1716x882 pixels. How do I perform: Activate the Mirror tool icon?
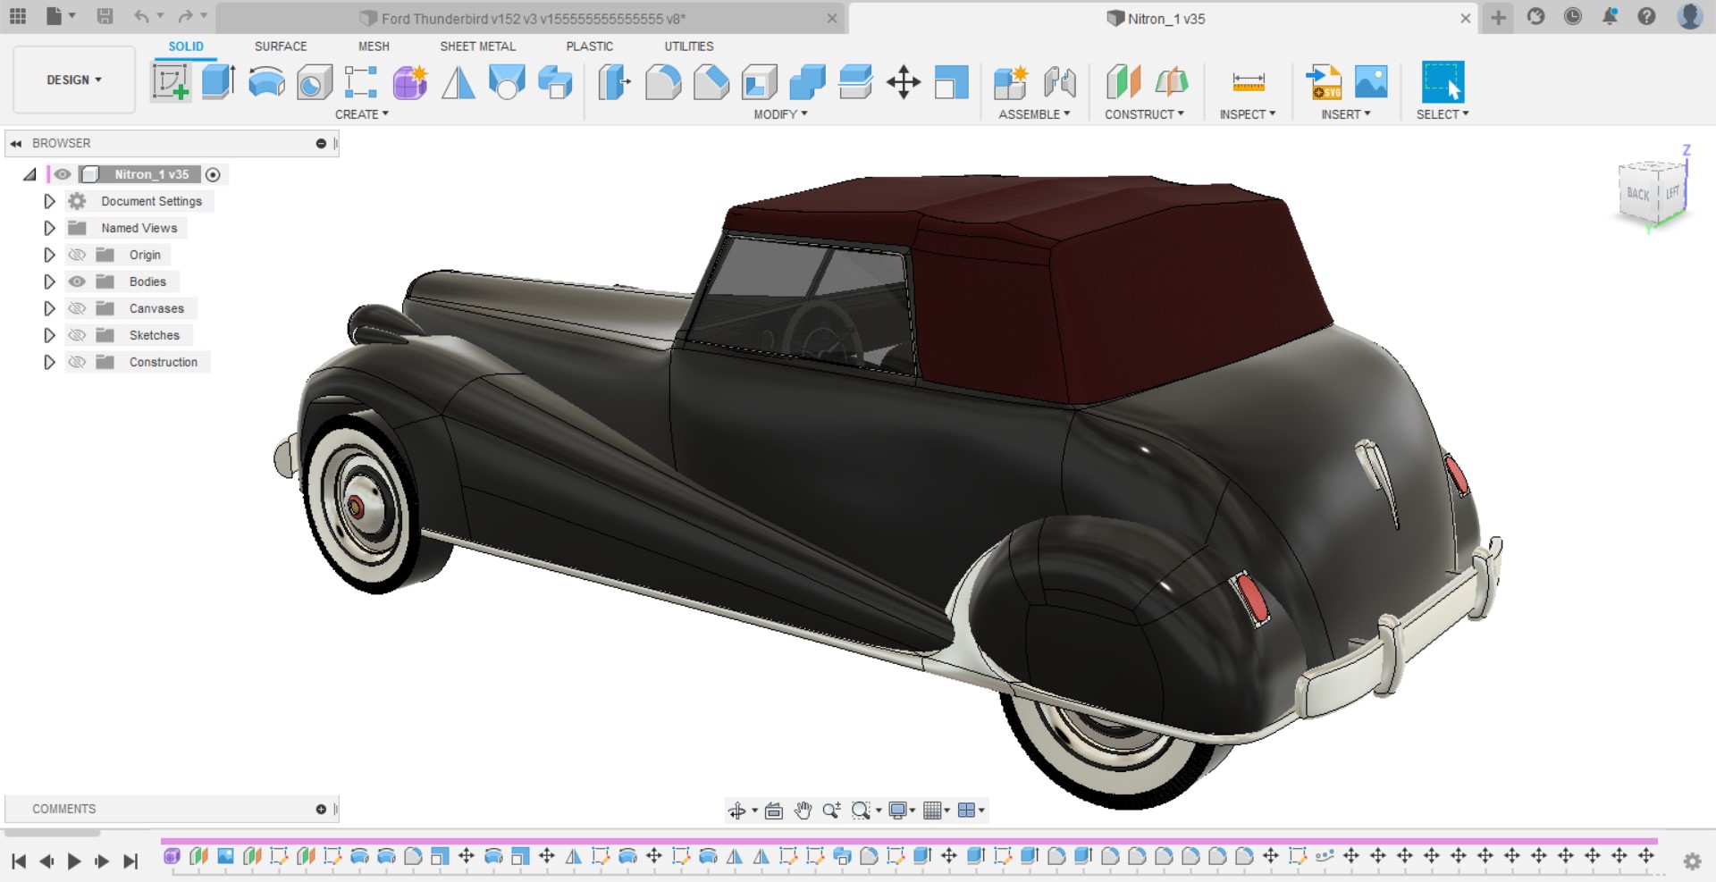click(x=458, y=82)
